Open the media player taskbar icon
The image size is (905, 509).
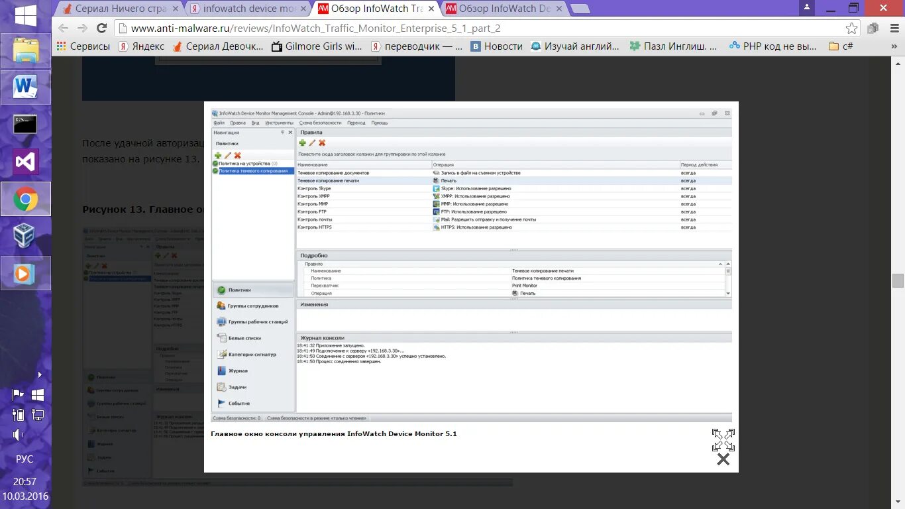(x=26, y=273)
